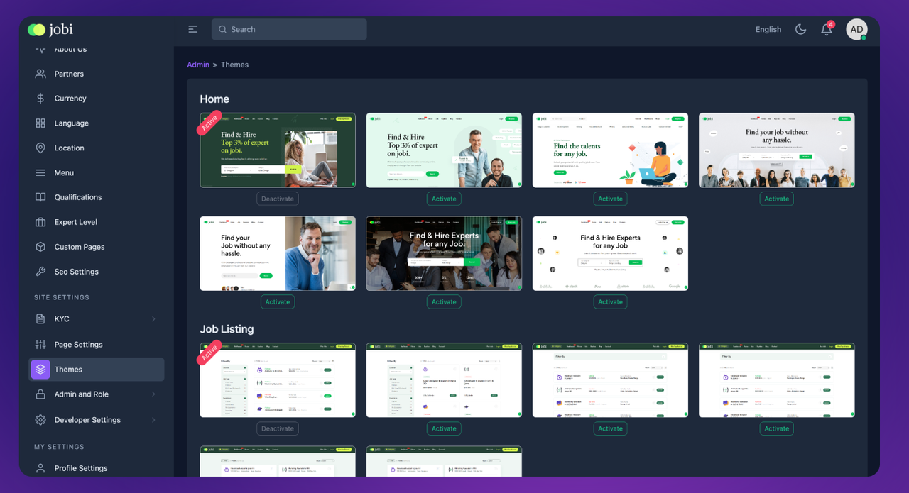
Task: Click the Themes layers icon
Action: 40,370
